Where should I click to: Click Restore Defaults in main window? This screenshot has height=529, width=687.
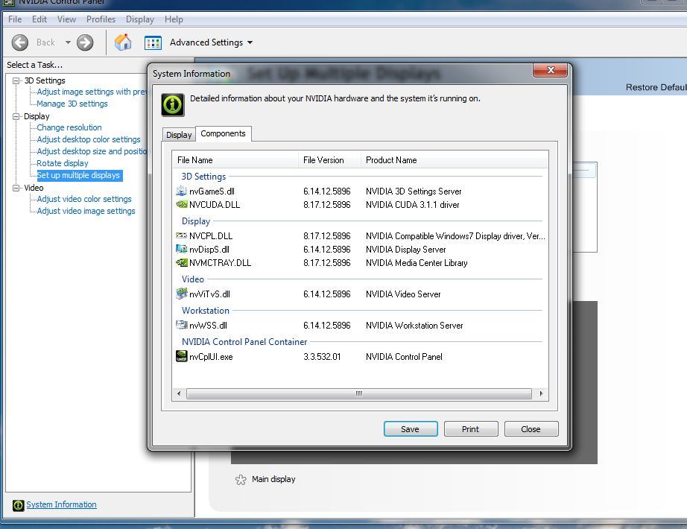click(656, 87)
